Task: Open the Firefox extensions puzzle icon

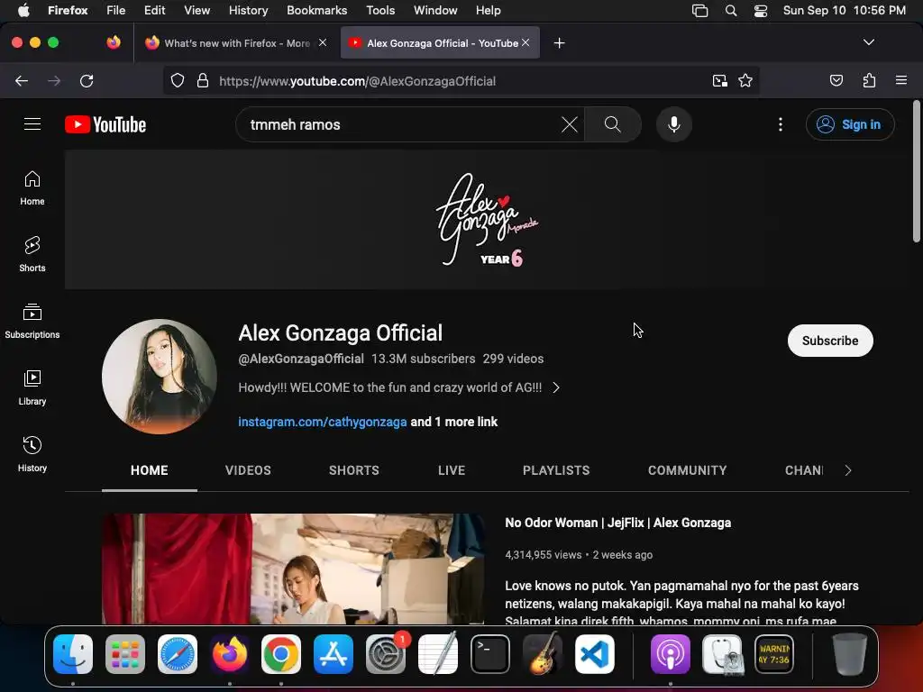Action: (x=869, y=80)
